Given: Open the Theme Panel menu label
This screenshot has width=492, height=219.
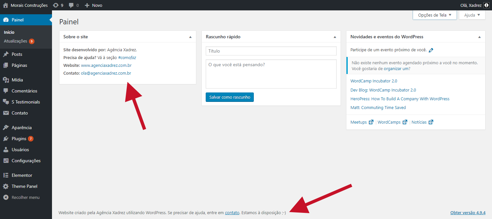Looking at the screenshot, I should click(24, 186).
